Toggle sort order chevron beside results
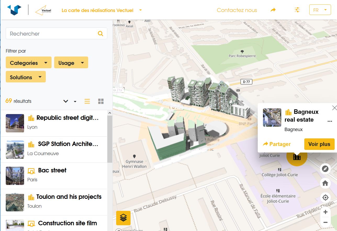This screenshot has height=231, width=337. click(66, 101)
